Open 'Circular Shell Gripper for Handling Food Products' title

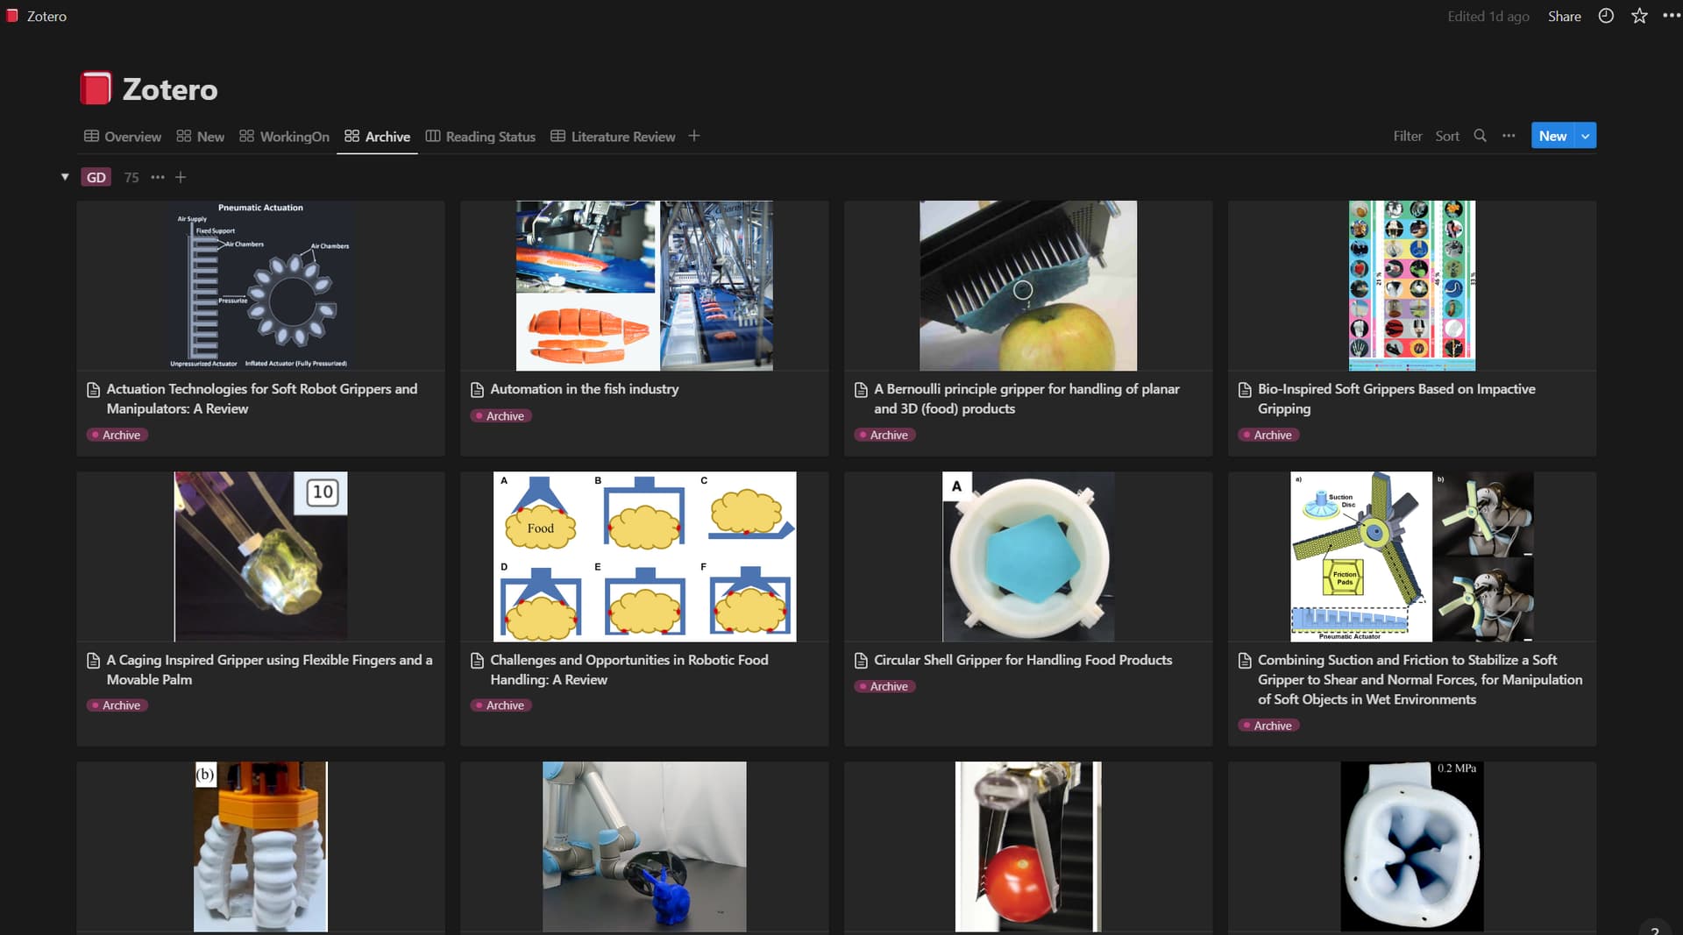(1022, 660)
